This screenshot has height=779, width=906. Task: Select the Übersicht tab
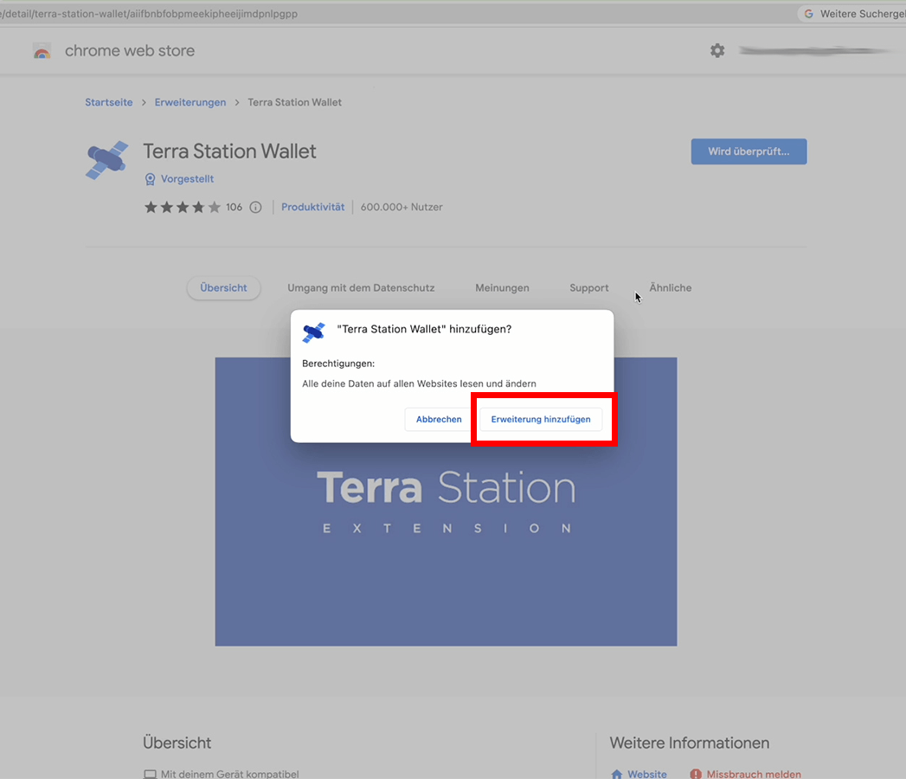(x=223, y=287)
